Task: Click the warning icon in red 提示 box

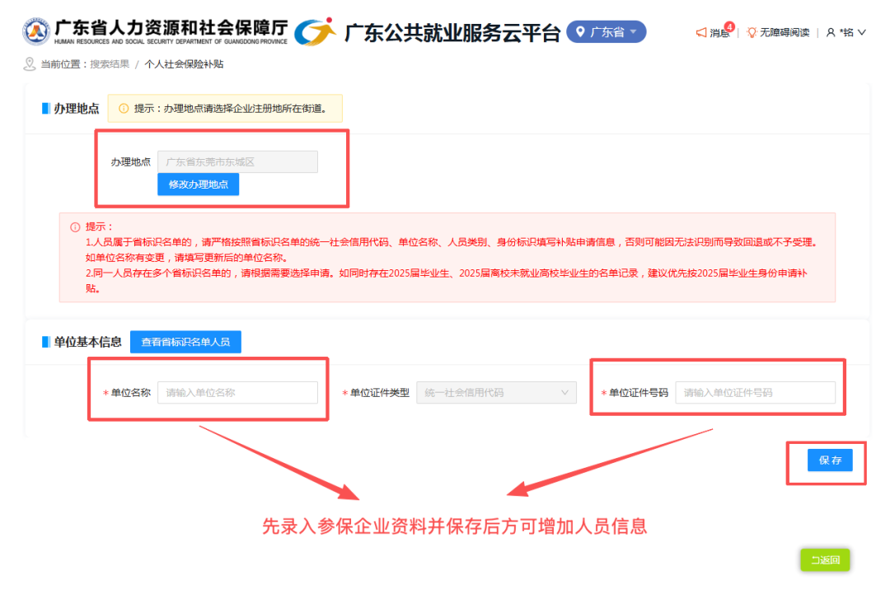Action: click(75, 227)
